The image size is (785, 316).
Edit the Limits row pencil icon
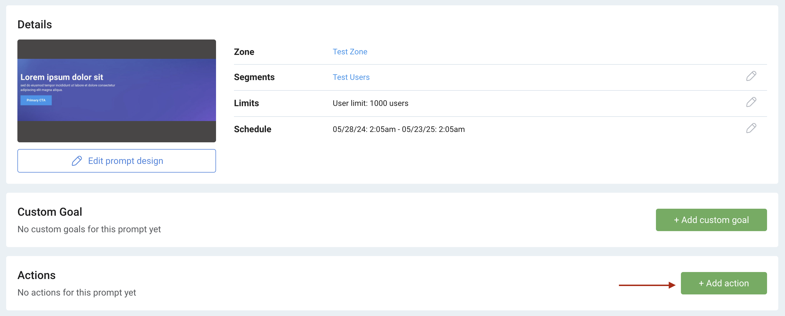(751, 102)
